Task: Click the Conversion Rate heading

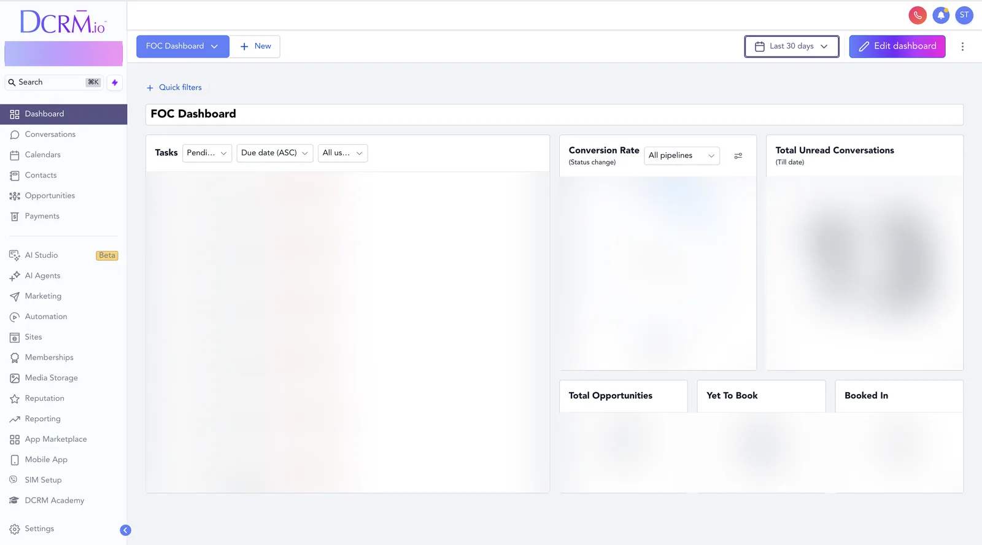Action: pos(604,150)
